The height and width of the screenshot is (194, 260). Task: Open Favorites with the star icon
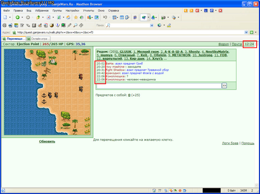tap(76, 17)
